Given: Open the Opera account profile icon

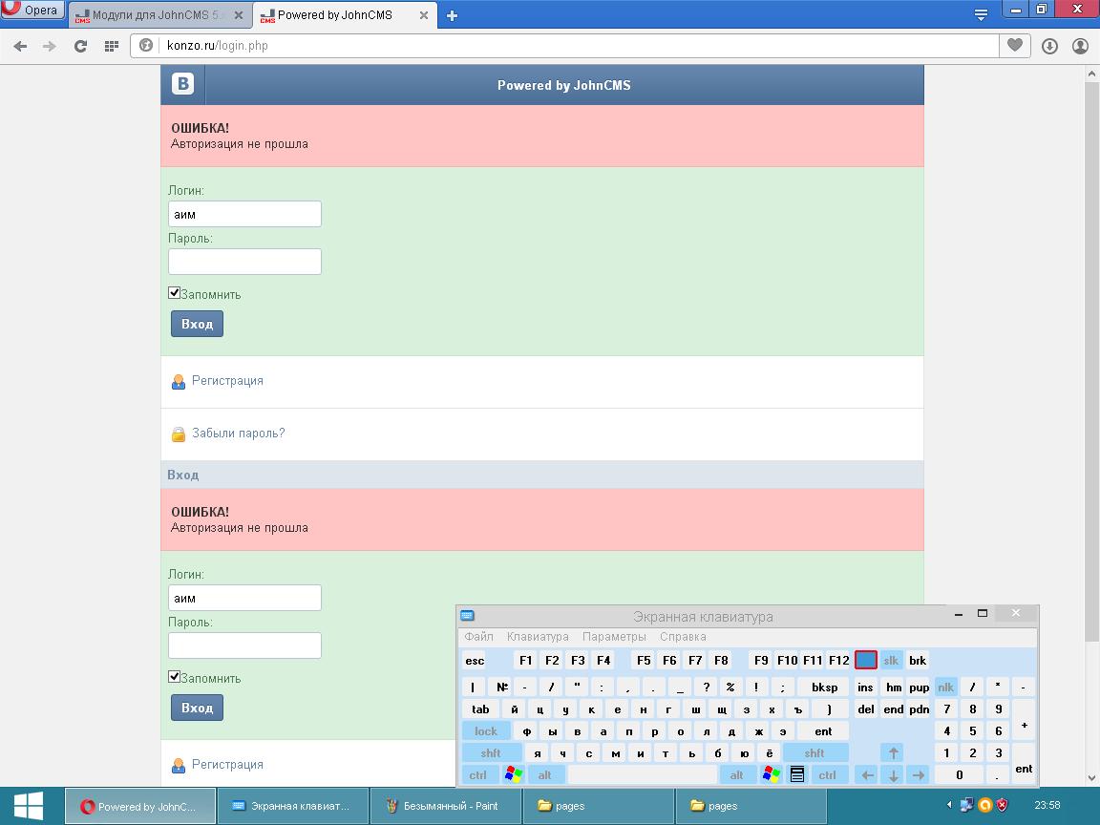Looking at the screenshot, I should click(1080, 46).
